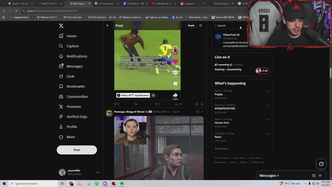The image size is (332, 187).
Task: Open reply sorting filter icon
Action: [x=200, y=25]
